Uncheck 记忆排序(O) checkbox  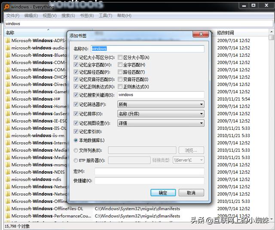(x=76, y=113)
